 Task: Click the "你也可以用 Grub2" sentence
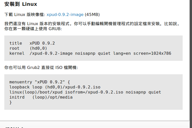(41, 68)
